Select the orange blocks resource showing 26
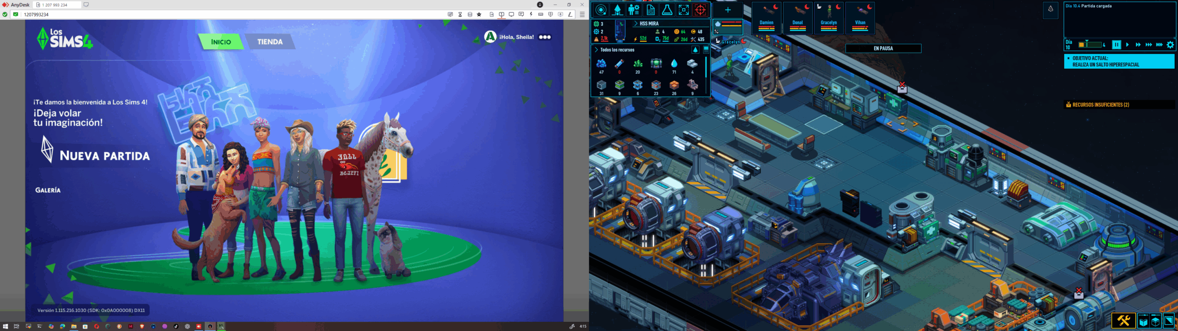The image size is (1178, 331). point(674,87)
